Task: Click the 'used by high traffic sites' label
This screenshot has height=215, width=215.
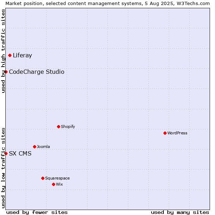Action: [3, 51]
